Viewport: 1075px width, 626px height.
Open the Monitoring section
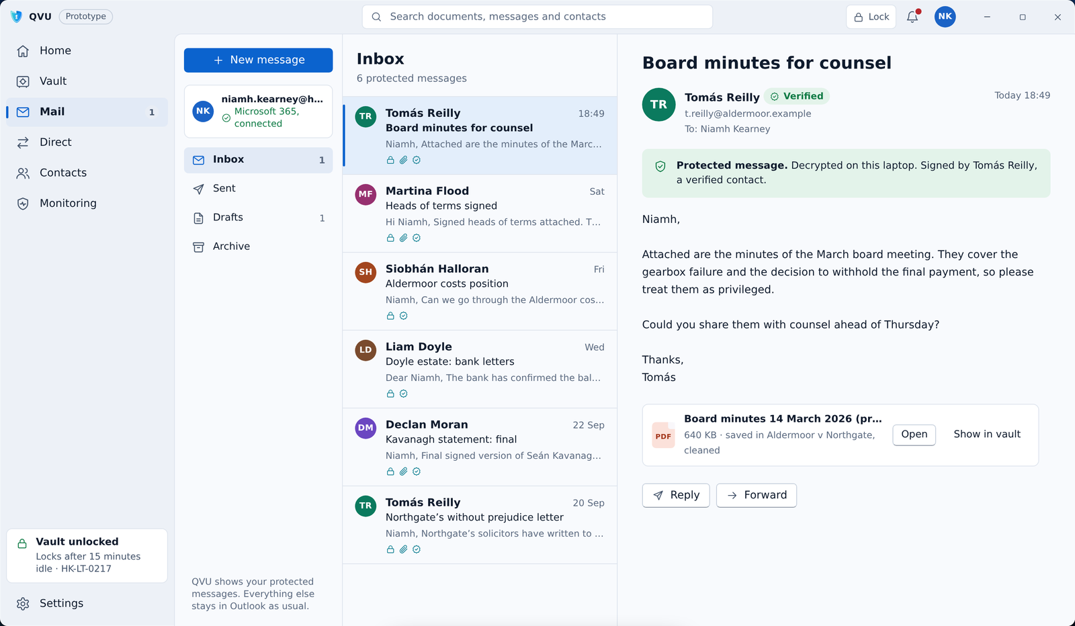coord(87,204)
